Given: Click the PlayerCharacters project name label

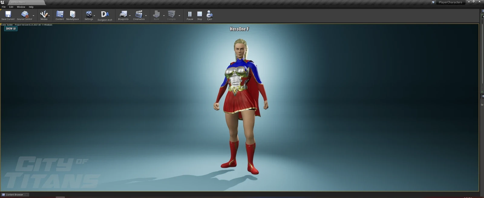Looking at the screenshot, I should pyautogui.click(x=450, y=2).
